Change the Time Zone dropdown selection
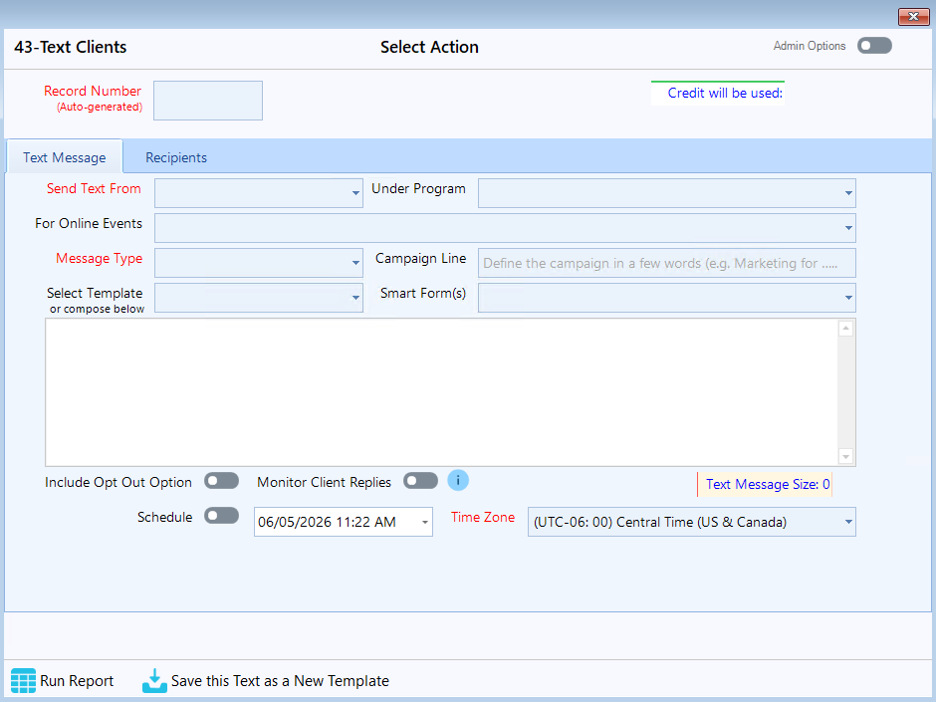 [x=692, y=522]
